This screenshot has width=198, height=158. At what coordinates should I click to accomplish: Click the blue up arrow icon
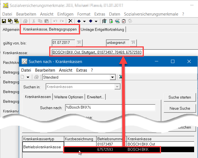click(79, 21)
